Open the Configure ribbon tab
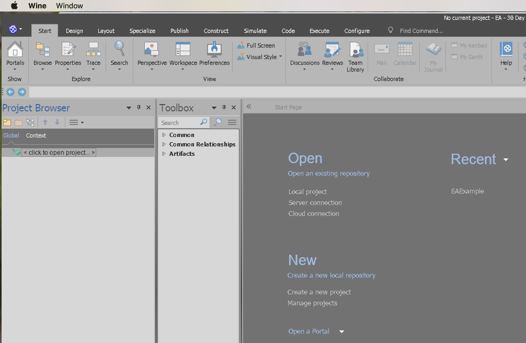 (357, 31)
